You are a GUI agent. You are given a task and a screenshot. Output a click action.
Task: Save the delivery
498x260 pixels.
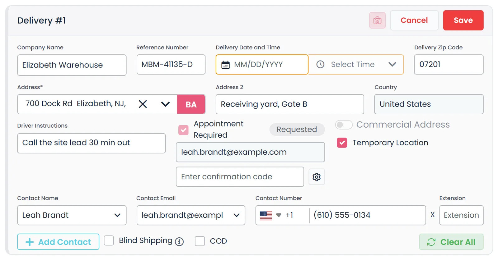click(463, 20)
